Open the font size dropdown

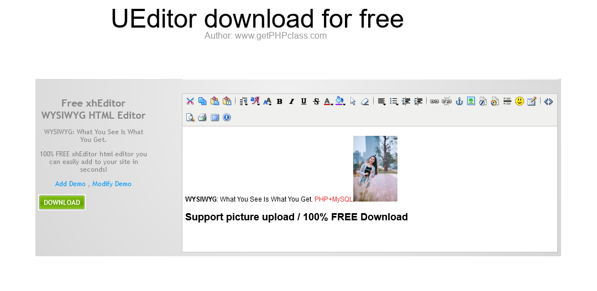click(268, 101)
